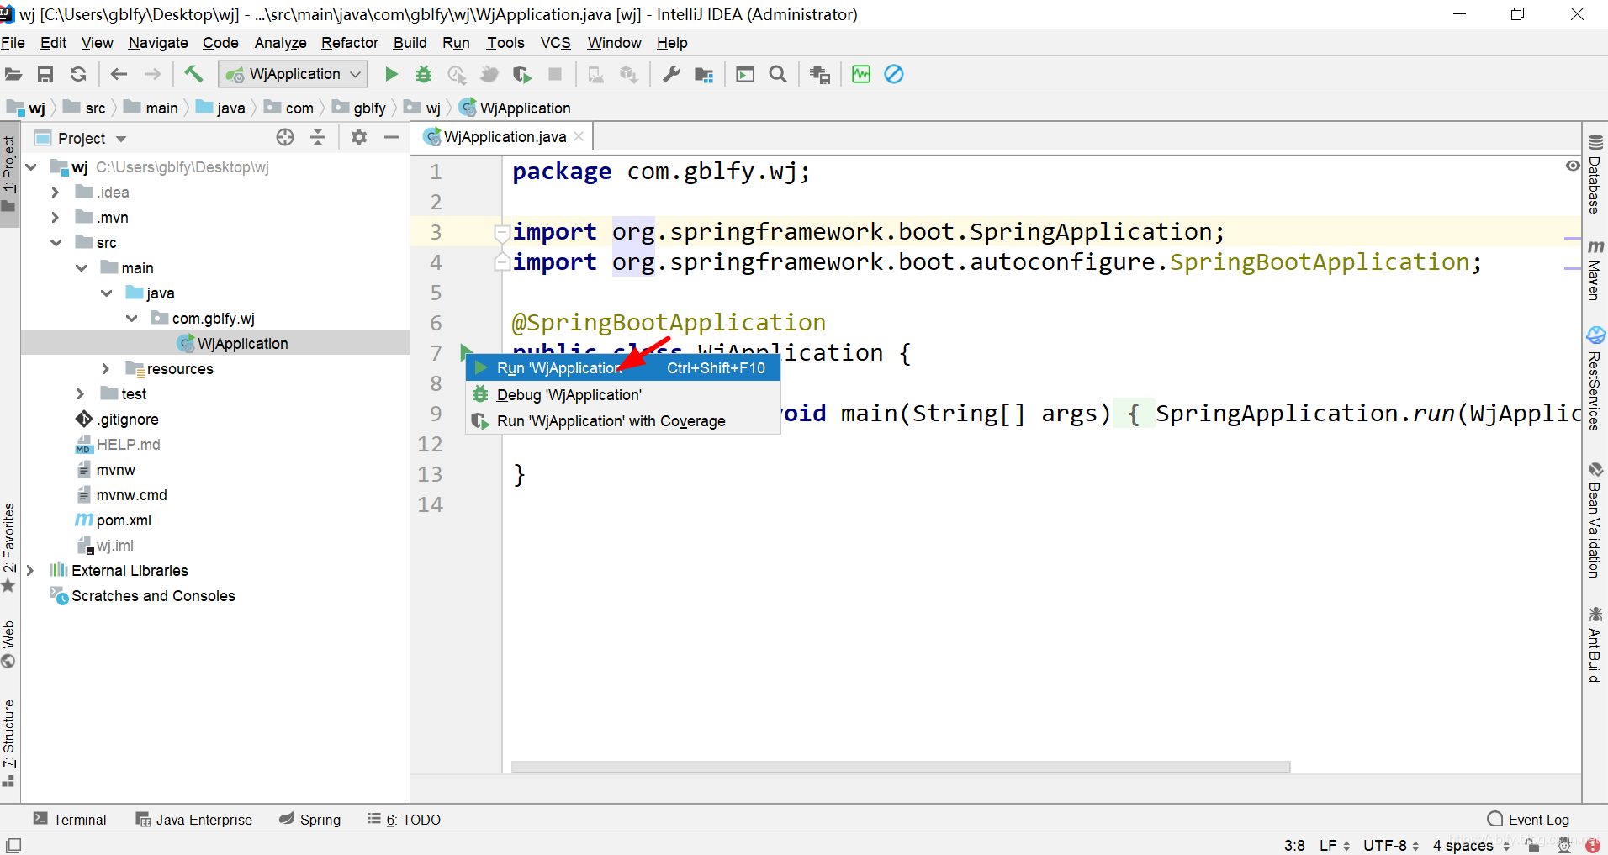Select the WjApplication.java editor tab
The image size is (1608, 855).
pos(504,137)
